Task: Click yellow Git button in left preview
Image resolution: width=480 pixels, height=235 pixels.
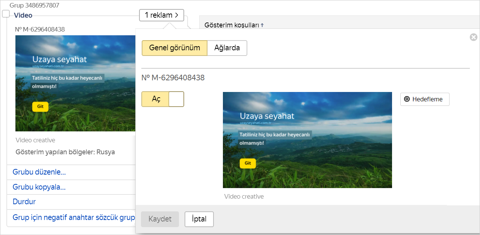Action: tap(40, 107)
